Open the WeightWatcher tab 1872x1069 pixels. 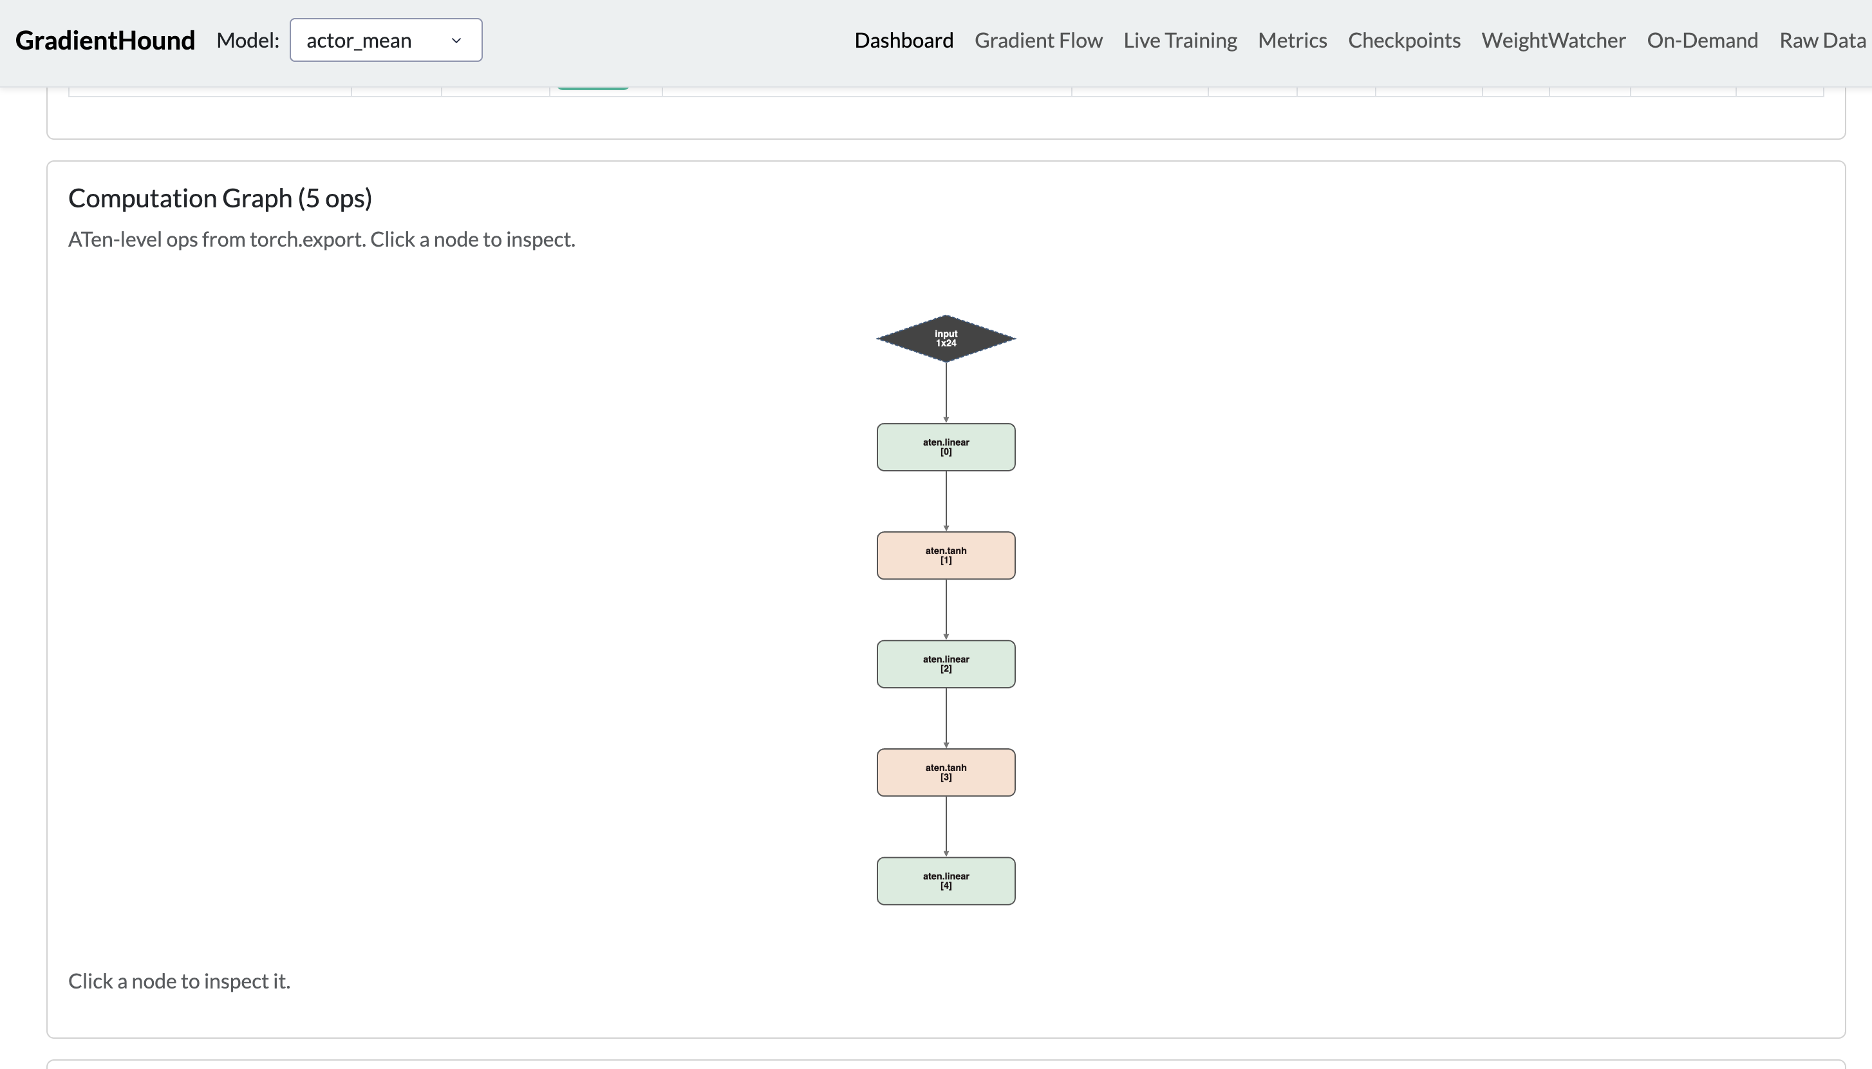[1553, 41]
